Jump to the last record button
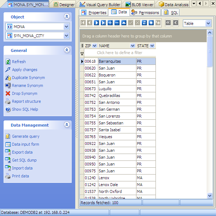 click(x=103, y=23)
